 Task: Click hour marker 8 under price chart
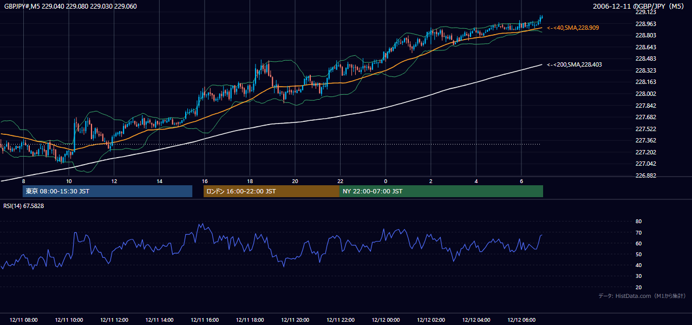pyautogui.click(x=23, y=180)
